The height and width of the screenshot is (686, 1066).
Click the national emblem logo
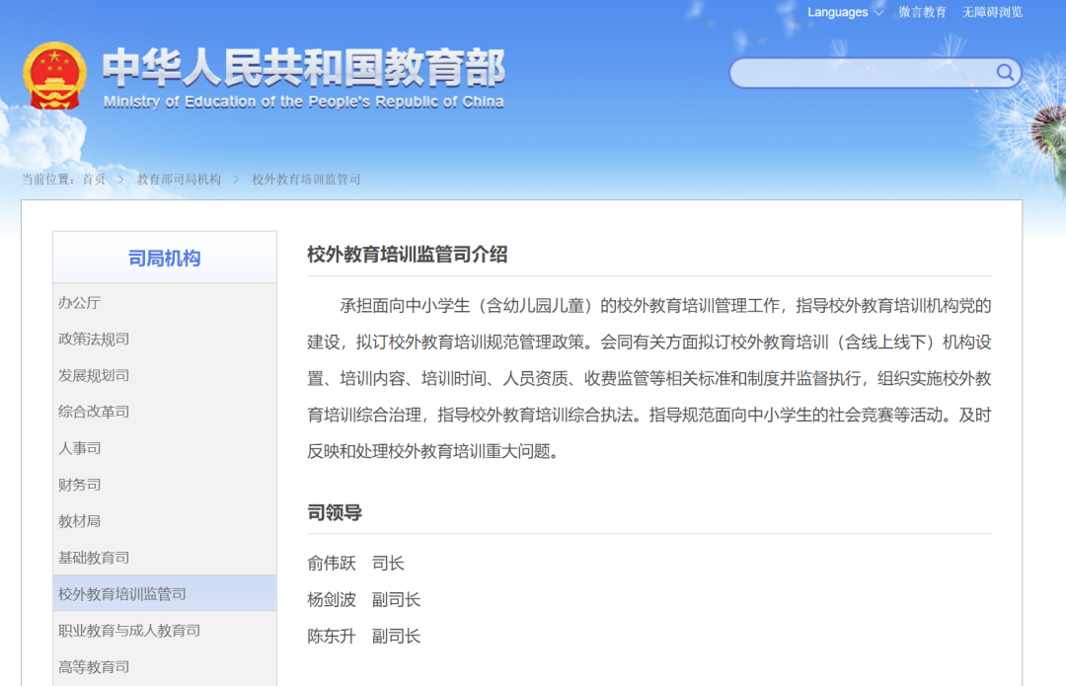tap(54, 76)
